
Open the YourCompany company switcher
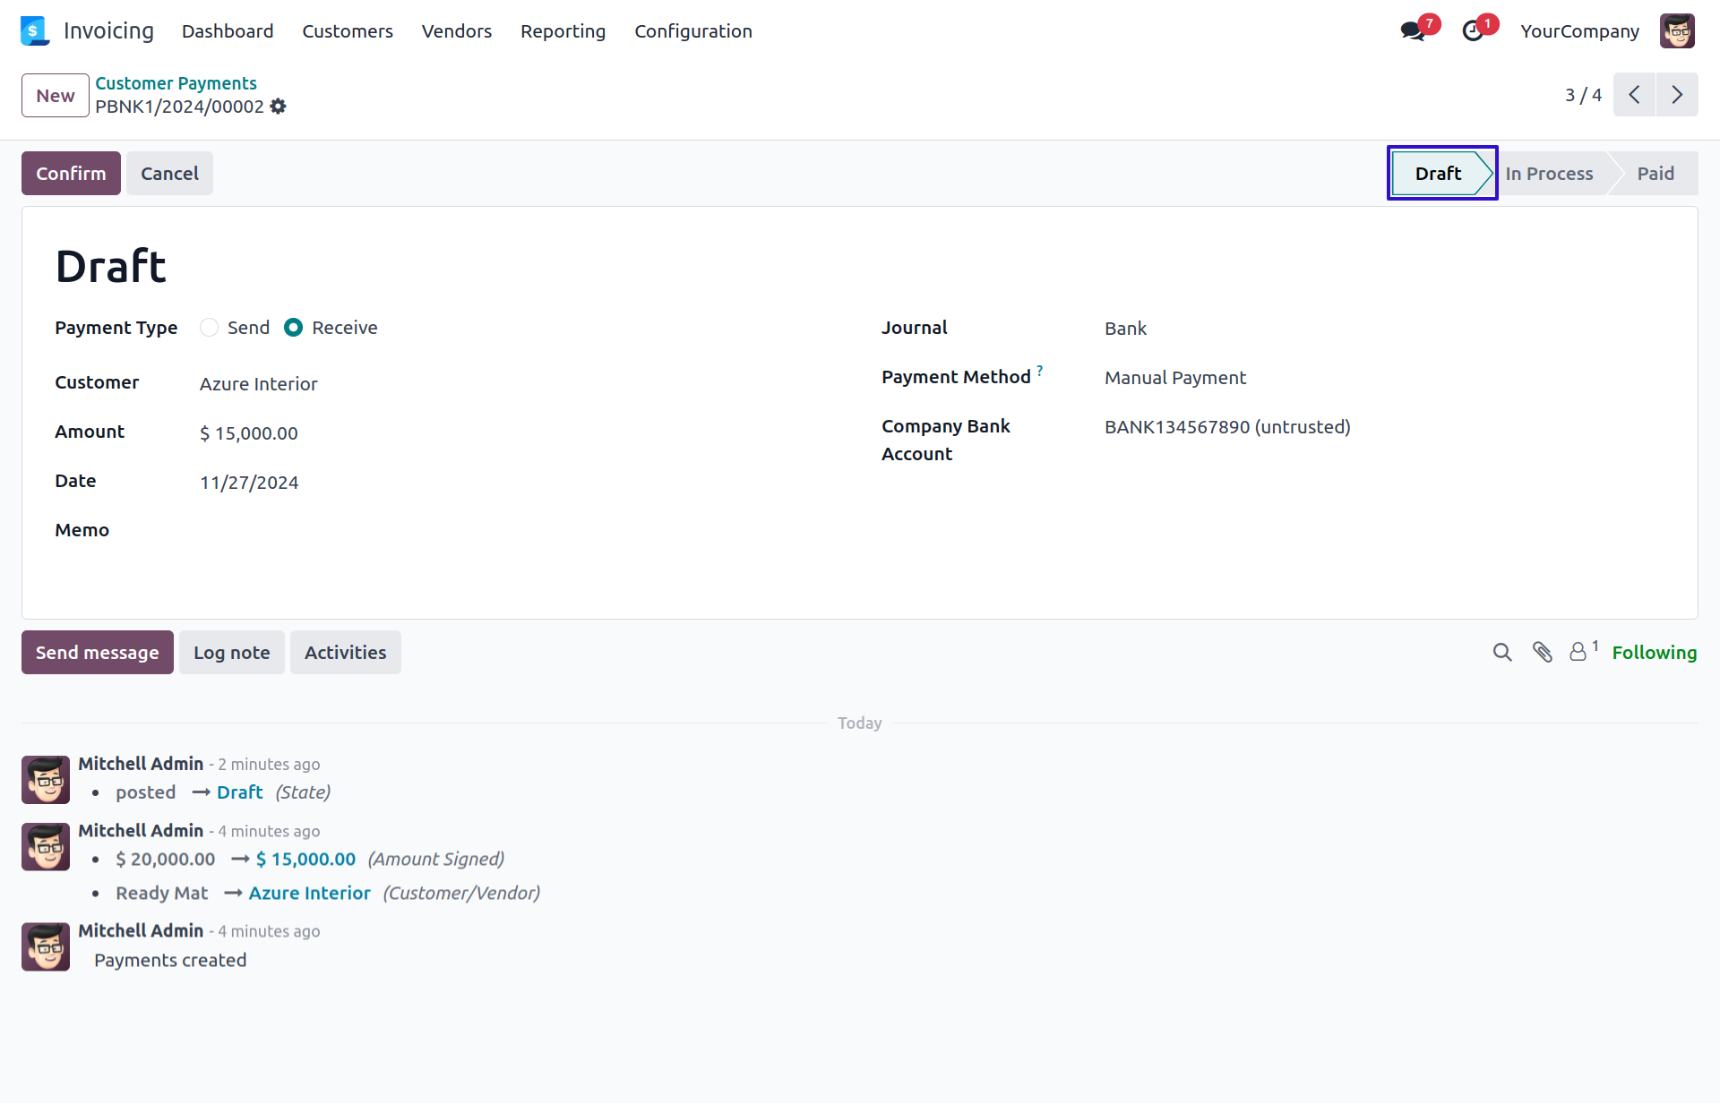pos(1579,31)
